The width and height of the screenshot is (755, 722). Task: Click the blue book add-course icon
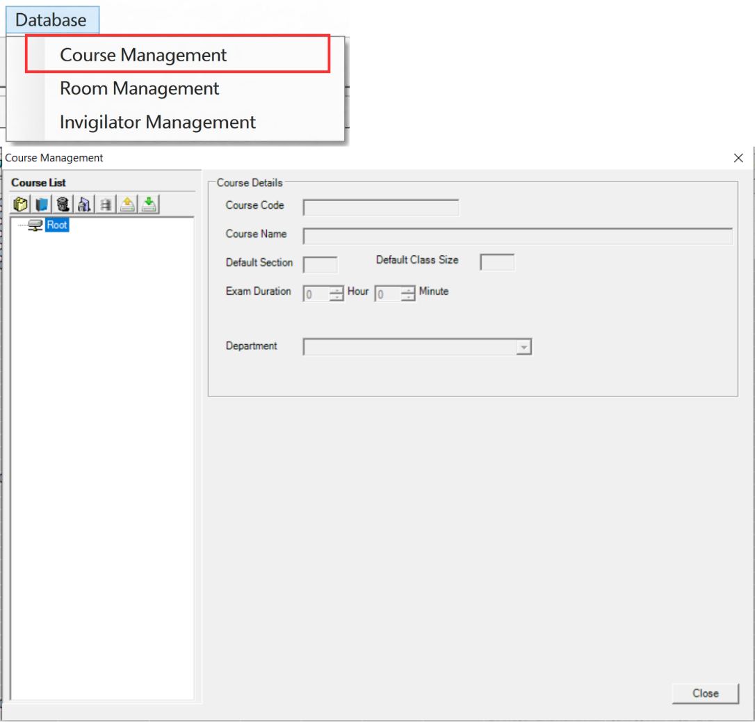pyautogui.click(x=42, y=204)
